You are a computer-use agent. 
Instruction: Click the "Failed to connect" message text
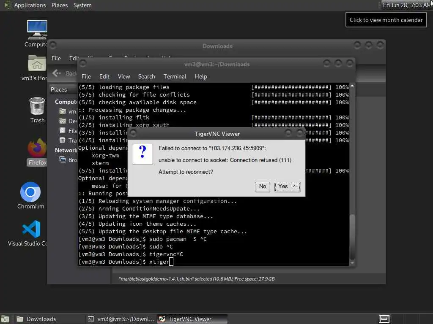[212, 148]
